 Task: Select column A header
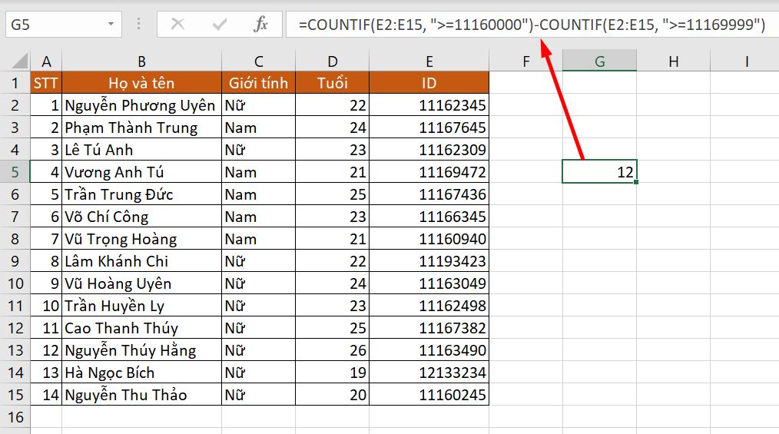point(46,61)
